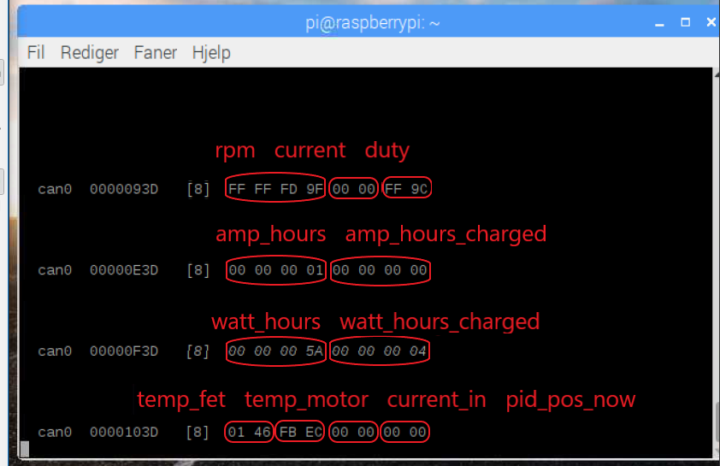Click the terminal cursor block at bottom left
The image size is (720, 466).
point(25,448)
